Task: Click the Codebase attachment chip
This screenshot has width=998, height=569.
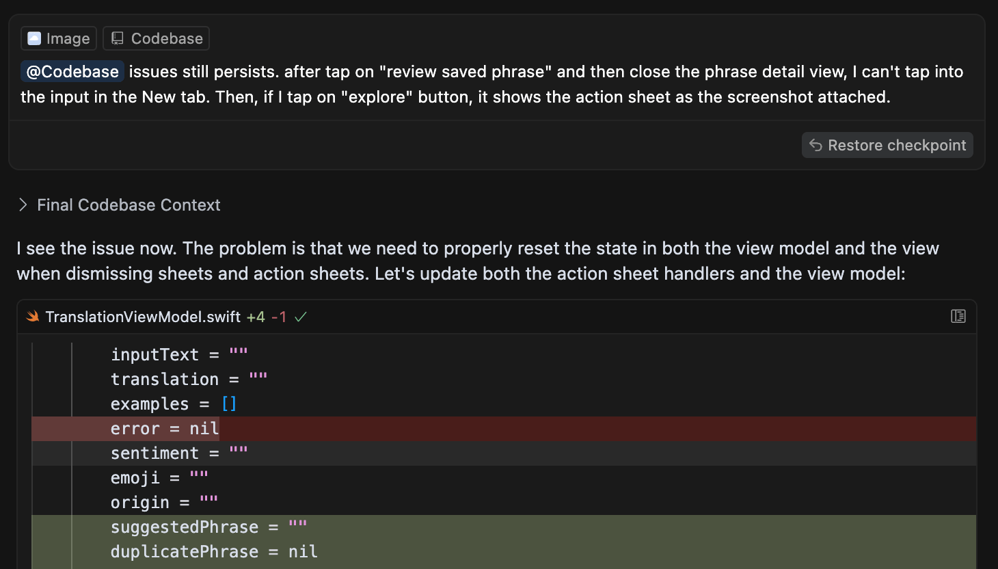Action: (156, 38)
